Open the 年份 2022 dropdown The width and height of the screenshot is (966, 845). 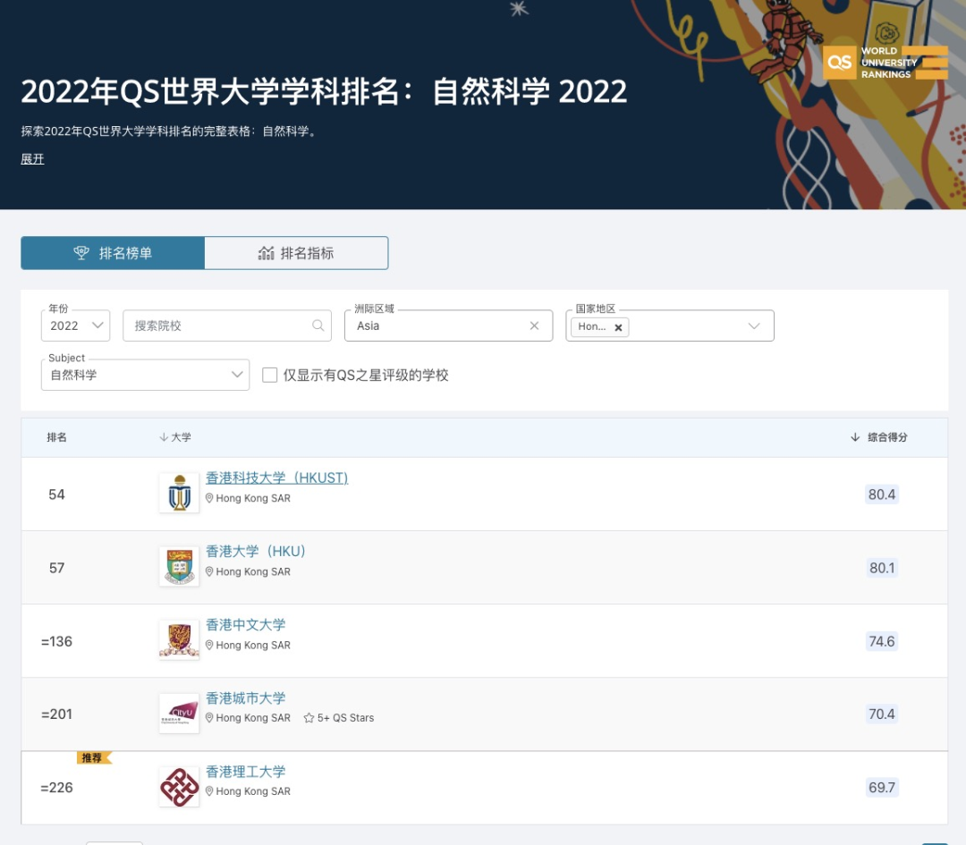click(x=76, y=325)
